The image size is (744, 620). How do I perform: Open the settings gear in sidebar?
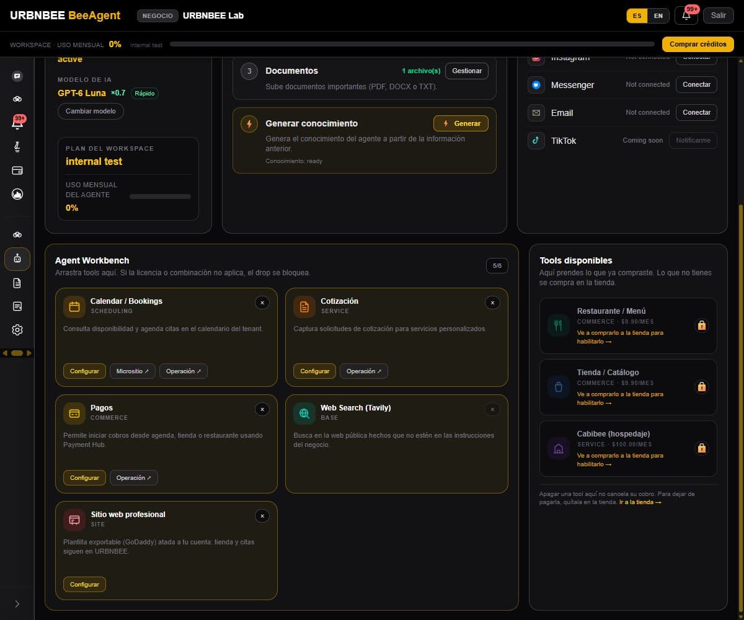(17, 330)
